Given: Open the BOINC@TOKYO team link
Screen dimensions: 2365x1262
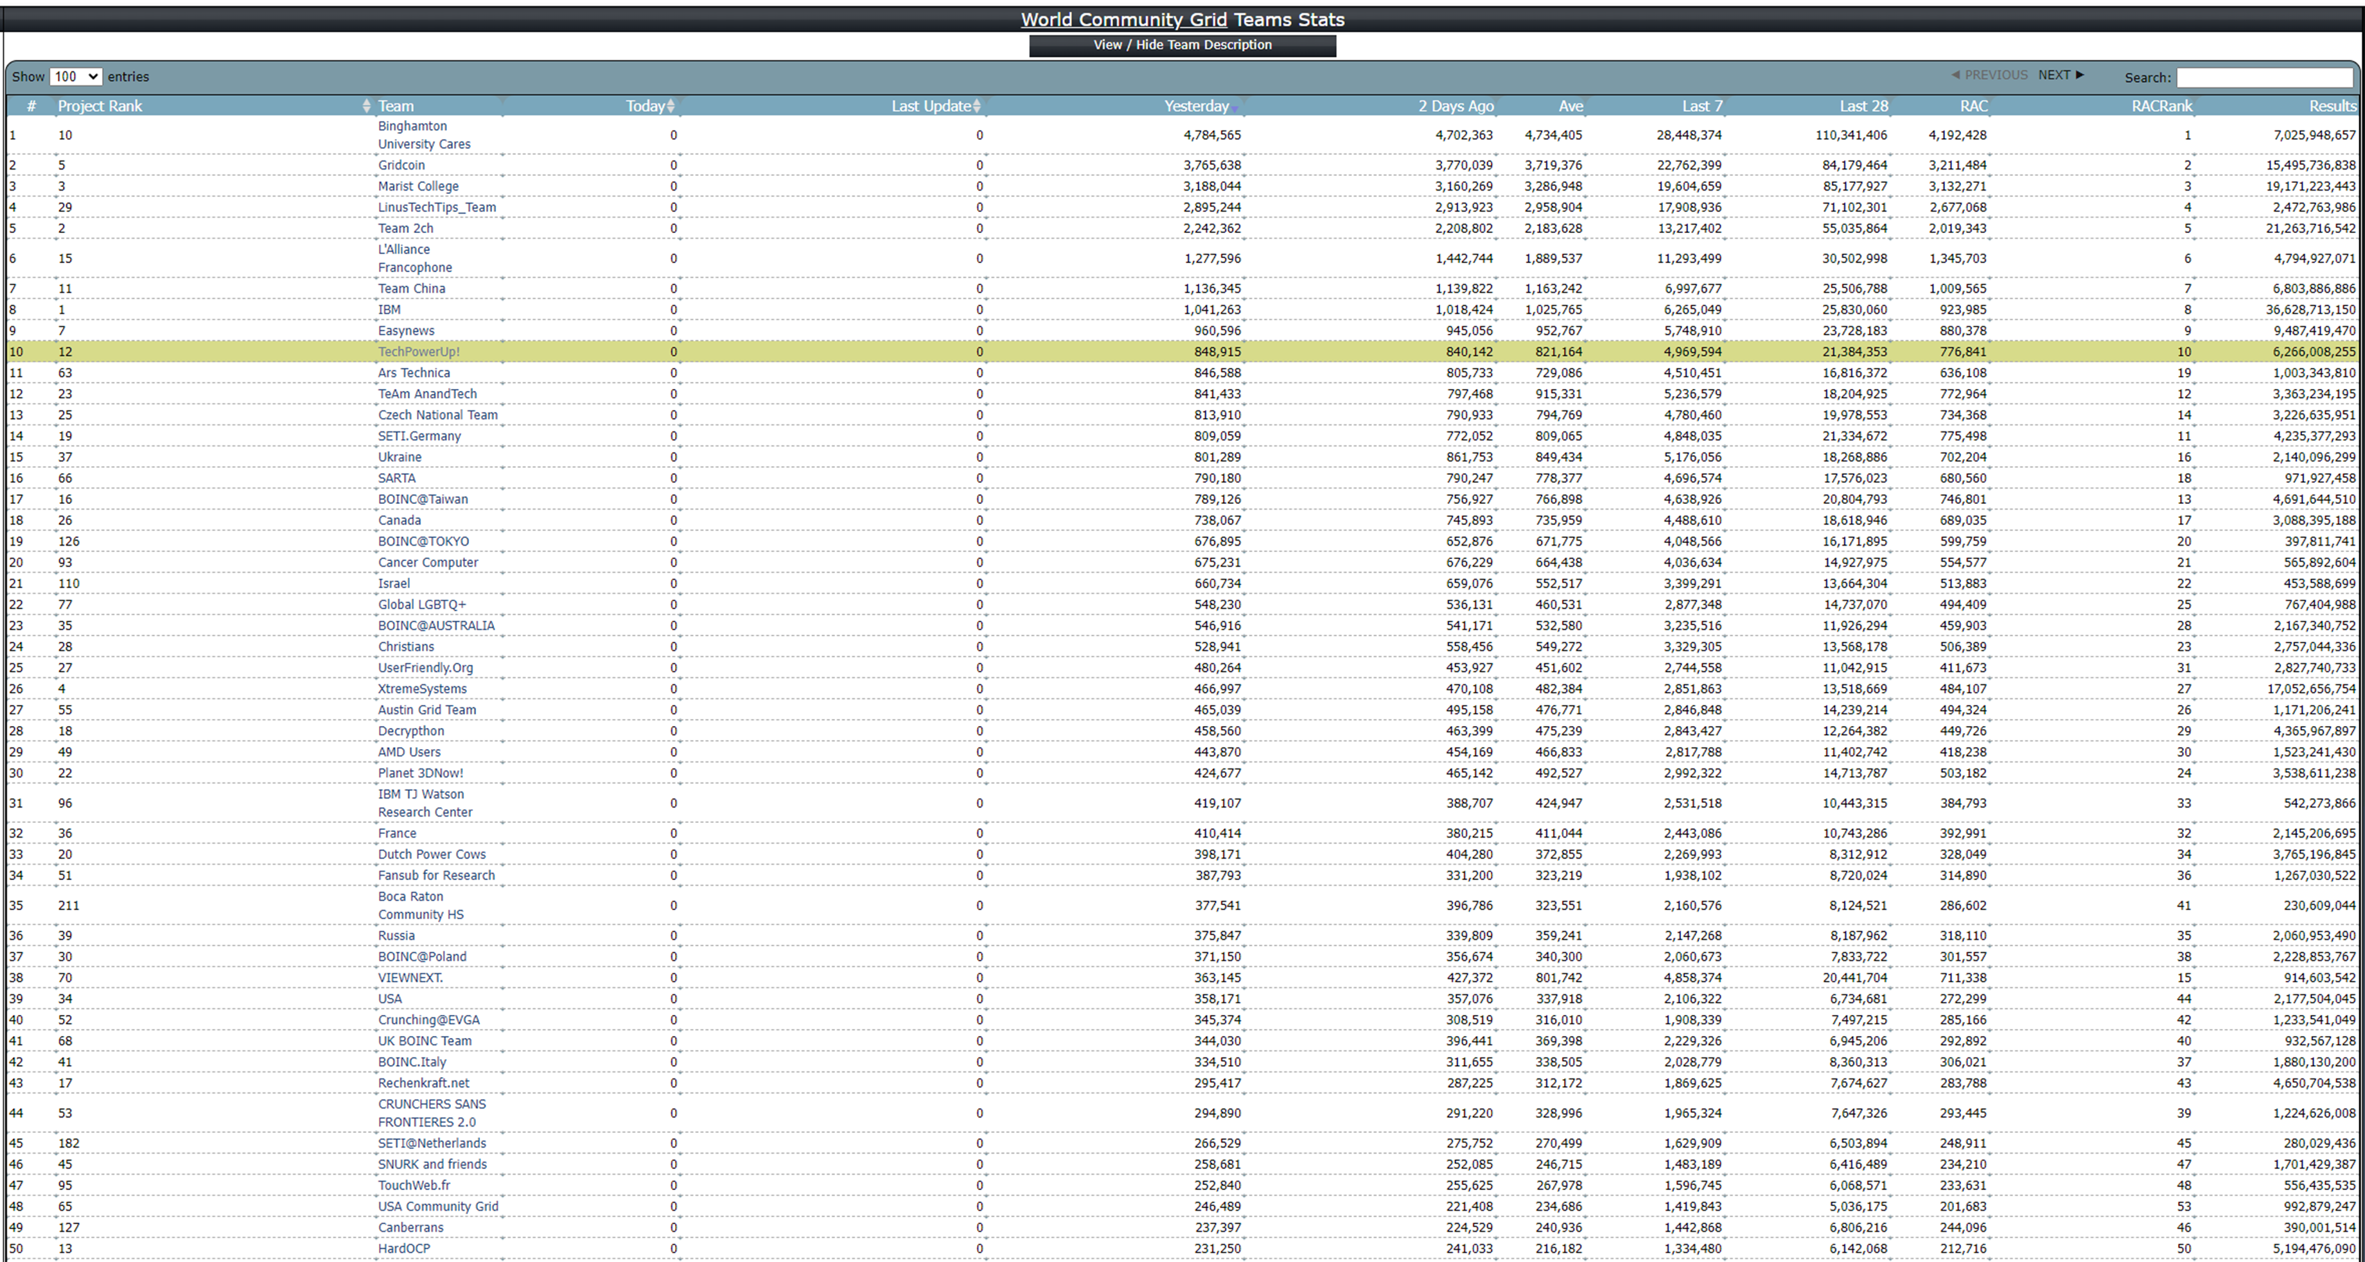Looking at the screenshot, I should [423, 542].
